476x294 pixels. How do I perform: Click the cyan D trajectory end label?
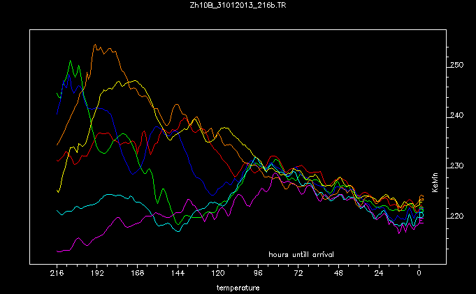[x=421, y=215]
